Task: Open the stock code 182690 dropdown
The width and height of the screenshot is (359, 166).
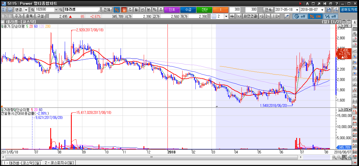Action: (56, 9)
